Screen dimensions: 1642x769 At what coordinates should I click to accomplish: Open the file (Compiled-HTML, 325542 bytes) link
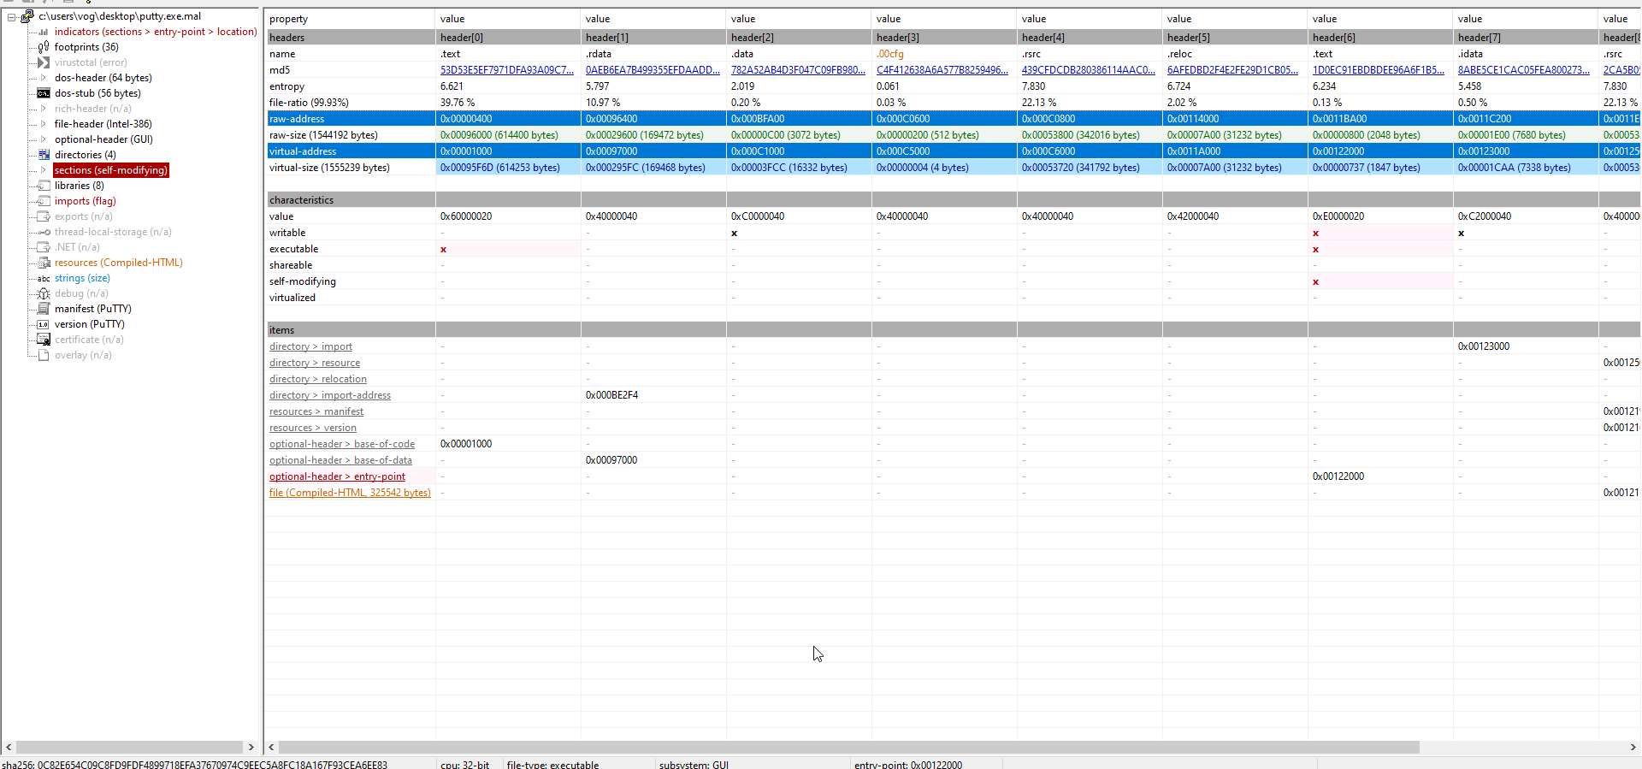350,493
